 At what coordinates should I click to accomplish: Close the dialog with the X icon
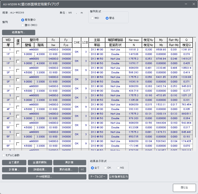tap(194, 4)
